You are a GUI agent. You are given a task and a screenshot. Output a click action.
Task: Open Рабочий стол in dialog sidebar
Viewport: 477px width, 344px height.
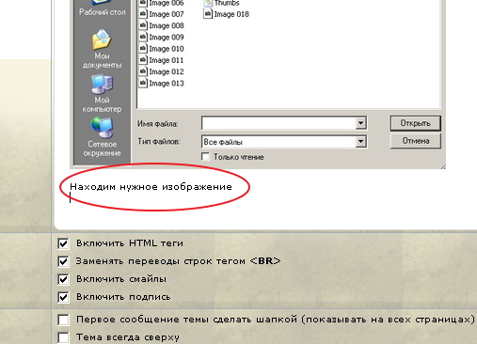[x=102, y=8]
